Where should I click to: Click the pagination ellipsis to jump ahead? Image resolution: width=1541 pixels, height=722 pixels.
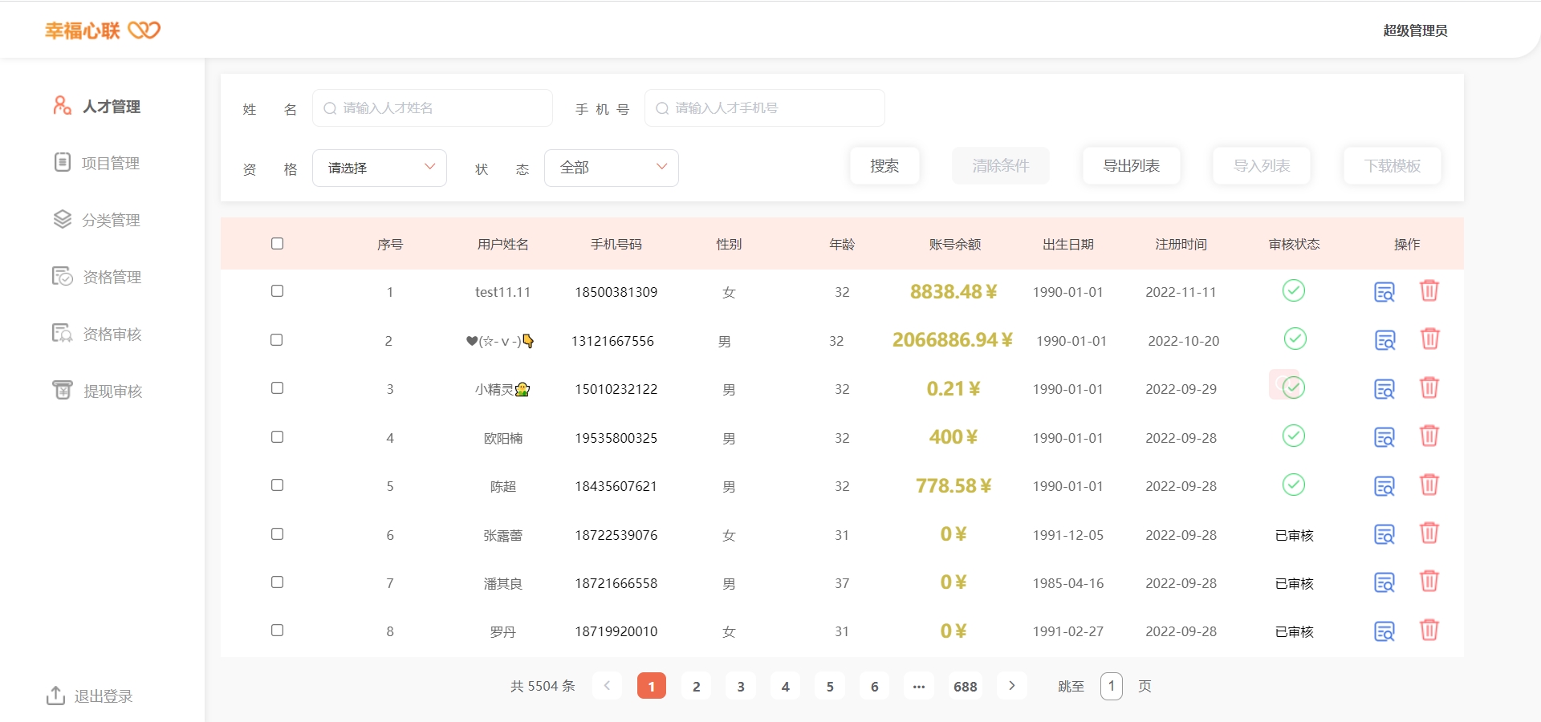coord(919,686)
